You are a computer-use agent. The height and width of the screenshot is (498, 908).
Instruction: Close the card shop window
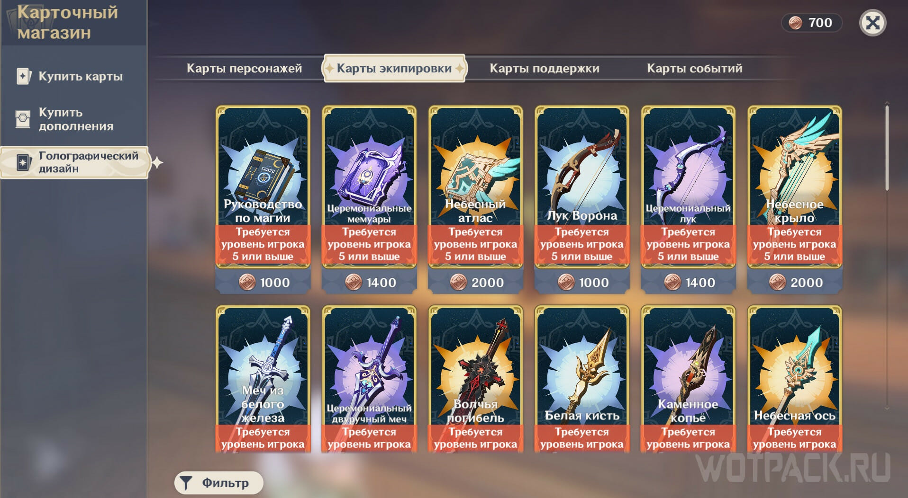[x=872, y=23]
